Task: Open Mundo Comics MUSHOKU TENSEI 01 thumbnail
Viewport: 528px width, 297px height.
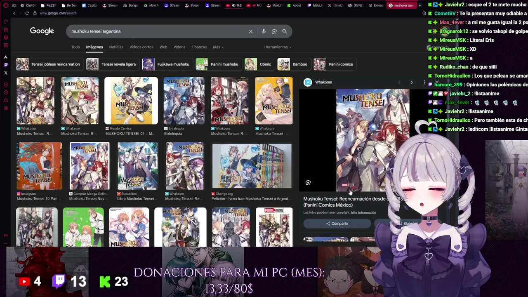Action: pos(131,101)
